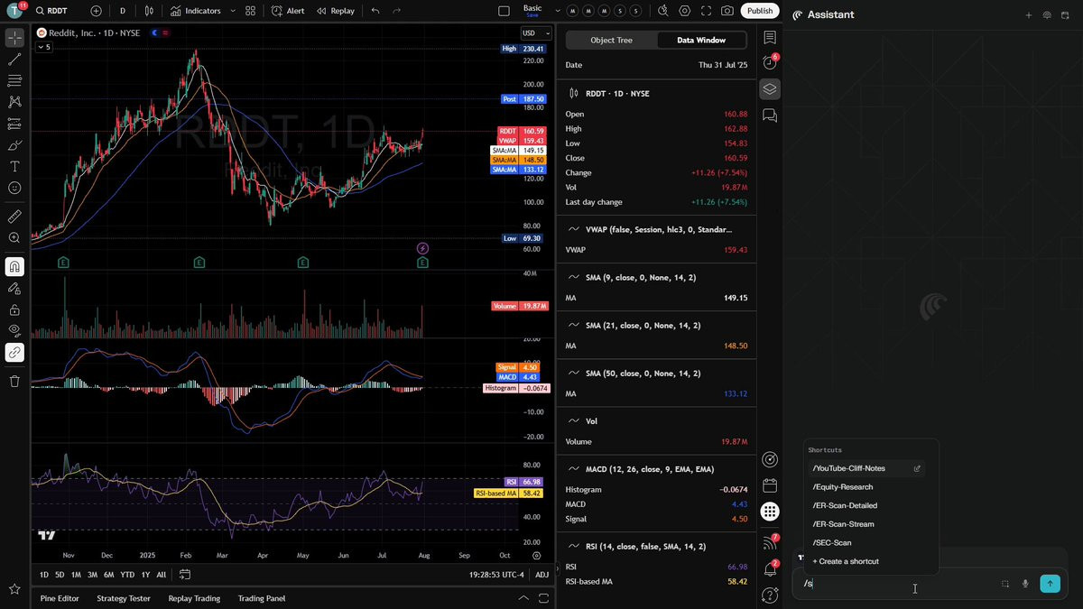Open the Strategy Tester tab

point(124,598)
